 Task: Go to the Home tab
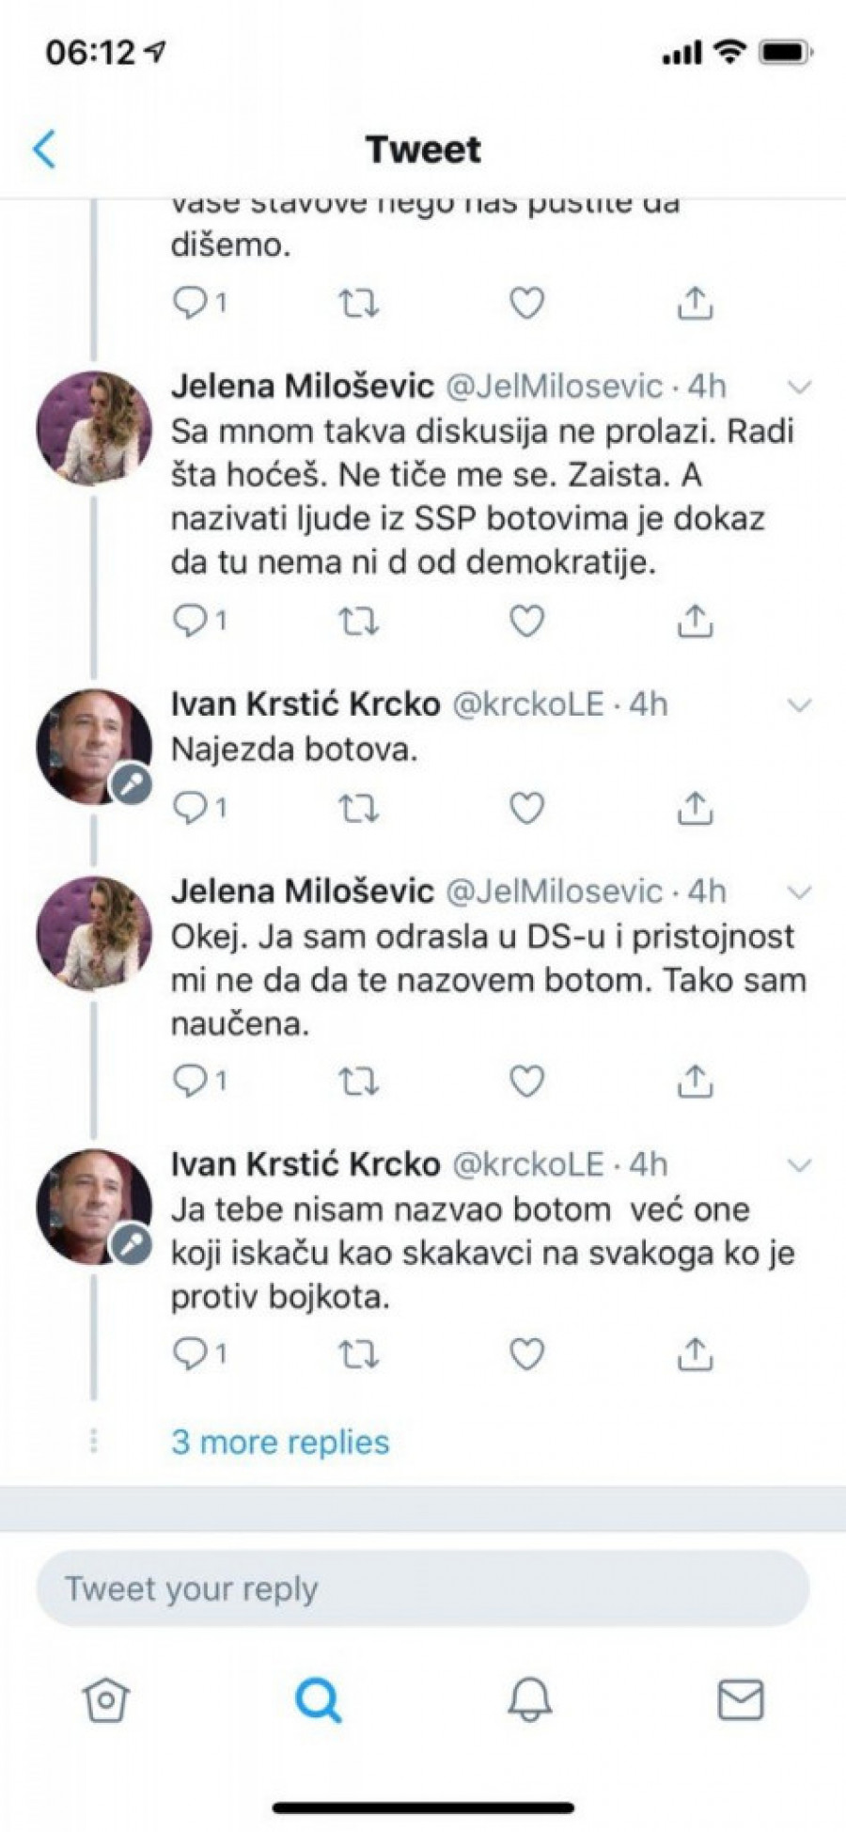pyautogui.click(x=106, y=1699)
